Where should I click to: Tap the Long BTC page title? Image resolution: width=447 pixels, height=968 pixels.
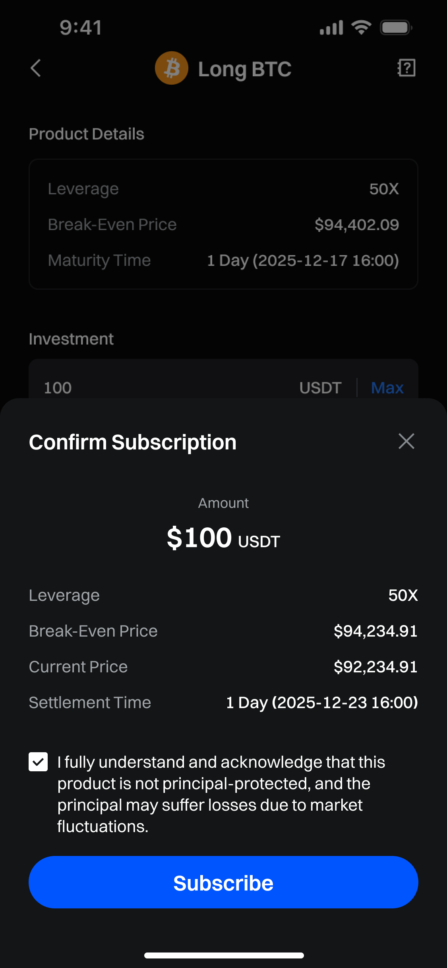pyautogui.click(x=245, y=69)
